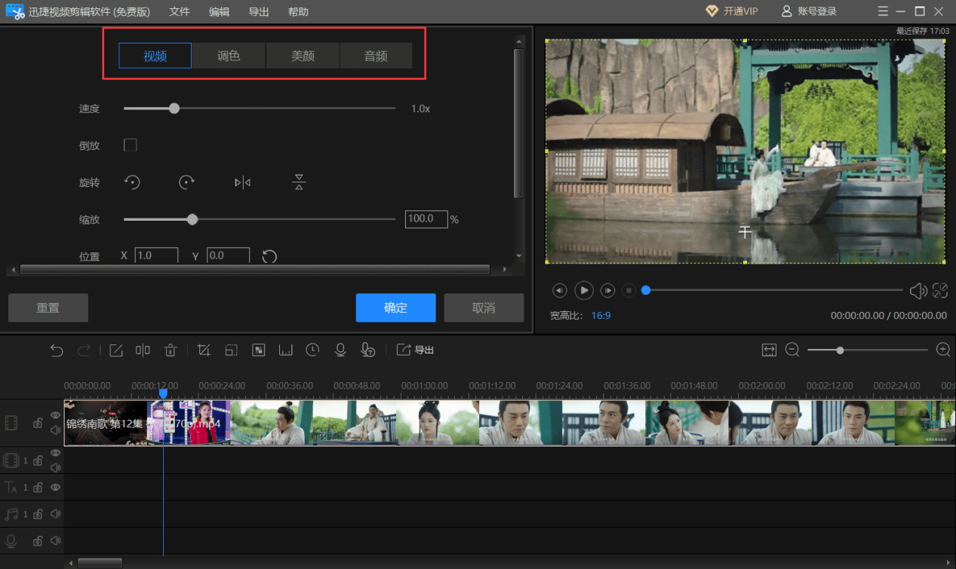The image size is (956, 569).
Task: Open the clip Edit pencil tool
Action: coord(115,350)
